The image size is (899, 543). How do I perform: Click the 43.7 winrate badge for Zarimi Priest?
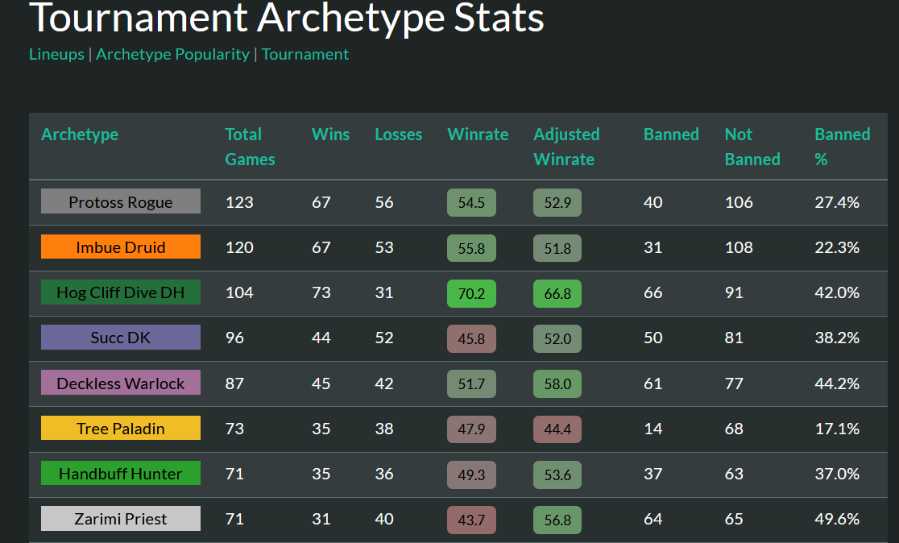pos(471,520)
